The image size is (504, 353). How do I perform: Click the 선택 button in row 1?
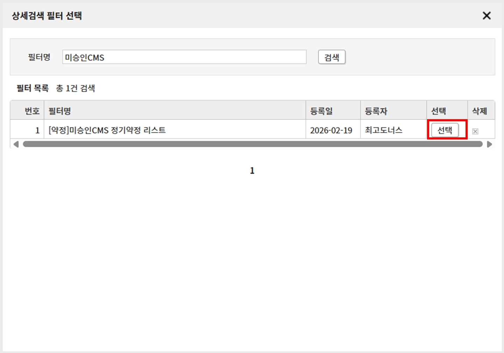tap(445, 130)
